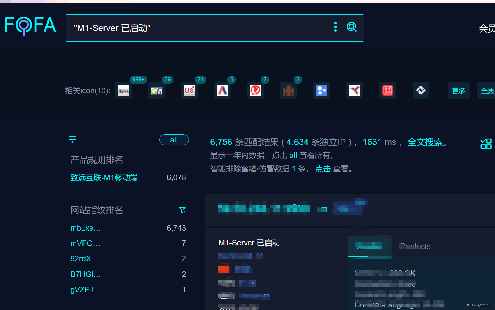Click the 点击 link to view honeypot data
This screenshot has height=310, width=495.
[x=323, y=169]
